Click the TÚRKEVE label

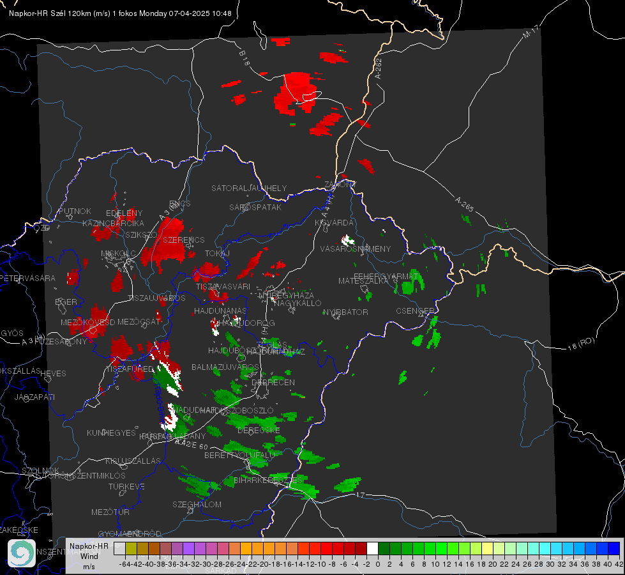(127, 486)
